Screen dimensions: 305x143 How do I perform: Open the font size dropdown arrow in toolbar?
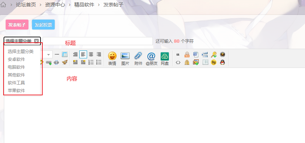[x=48, y=54]
